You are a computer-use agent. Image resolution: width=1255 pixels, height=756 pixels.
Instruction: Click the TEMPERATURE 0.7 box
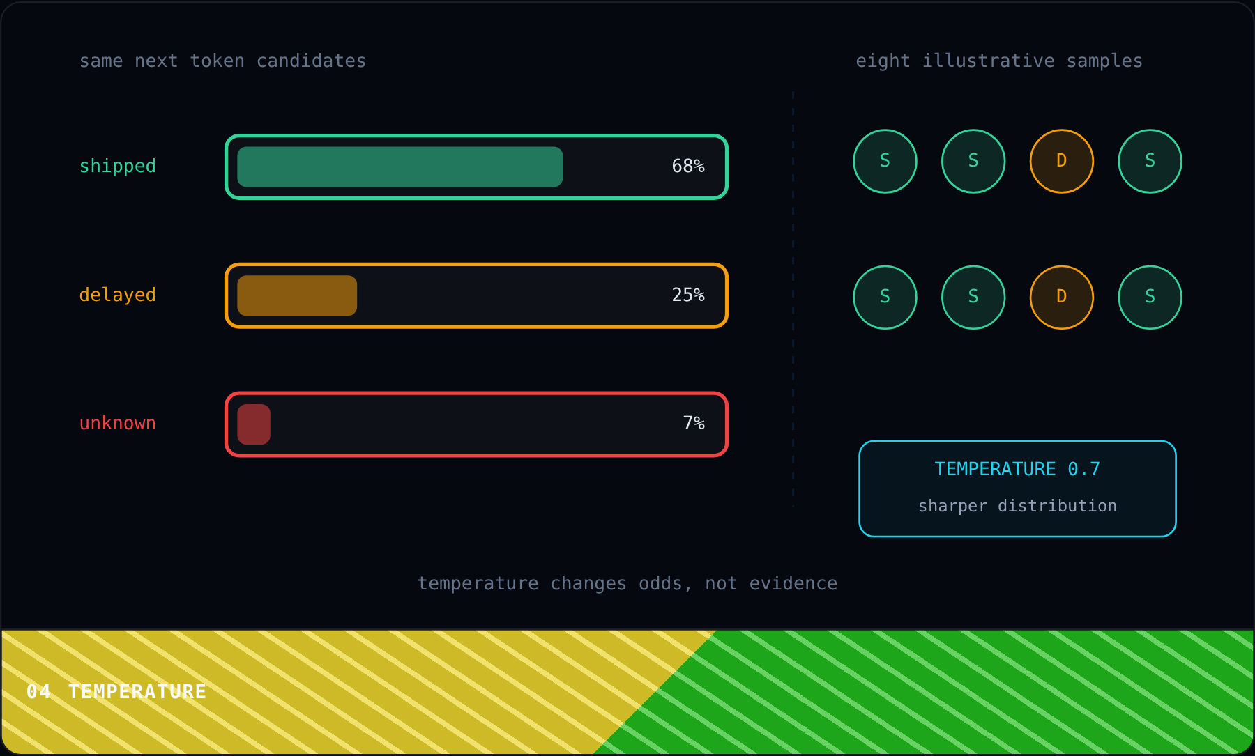(x=1017, y=488)
